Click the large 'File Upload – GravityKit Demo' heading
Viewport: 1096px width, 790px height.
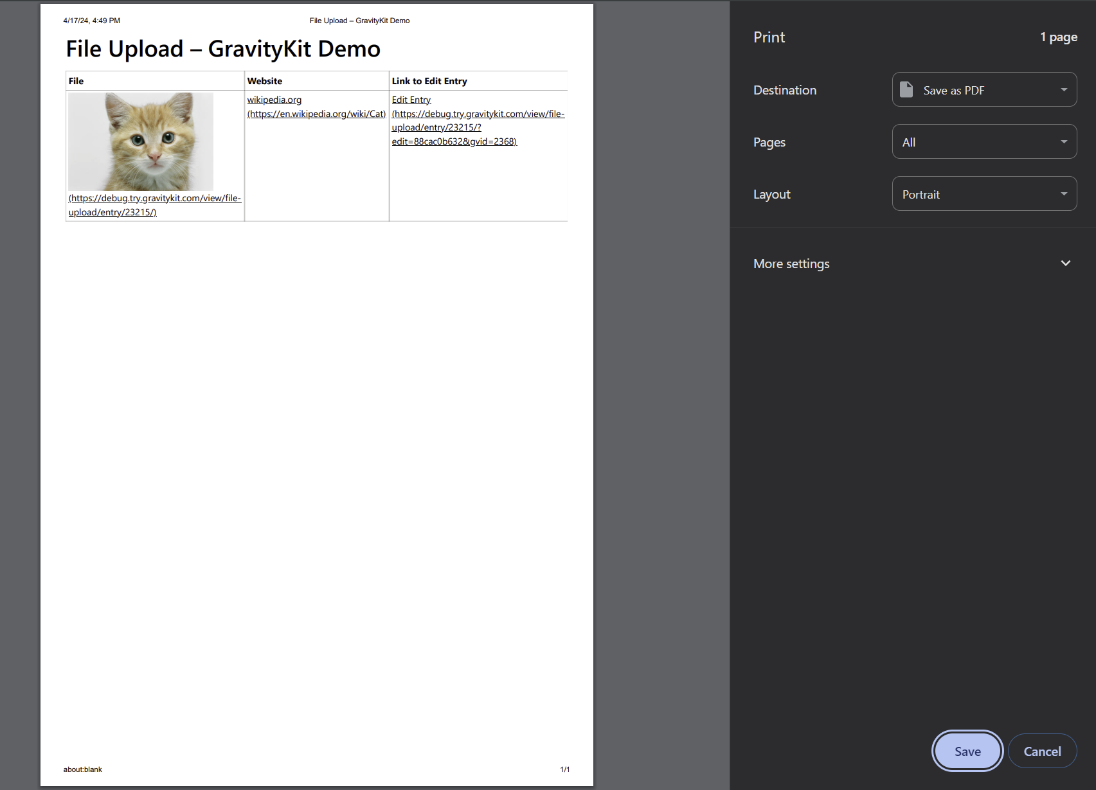click(x=223, y=49)
